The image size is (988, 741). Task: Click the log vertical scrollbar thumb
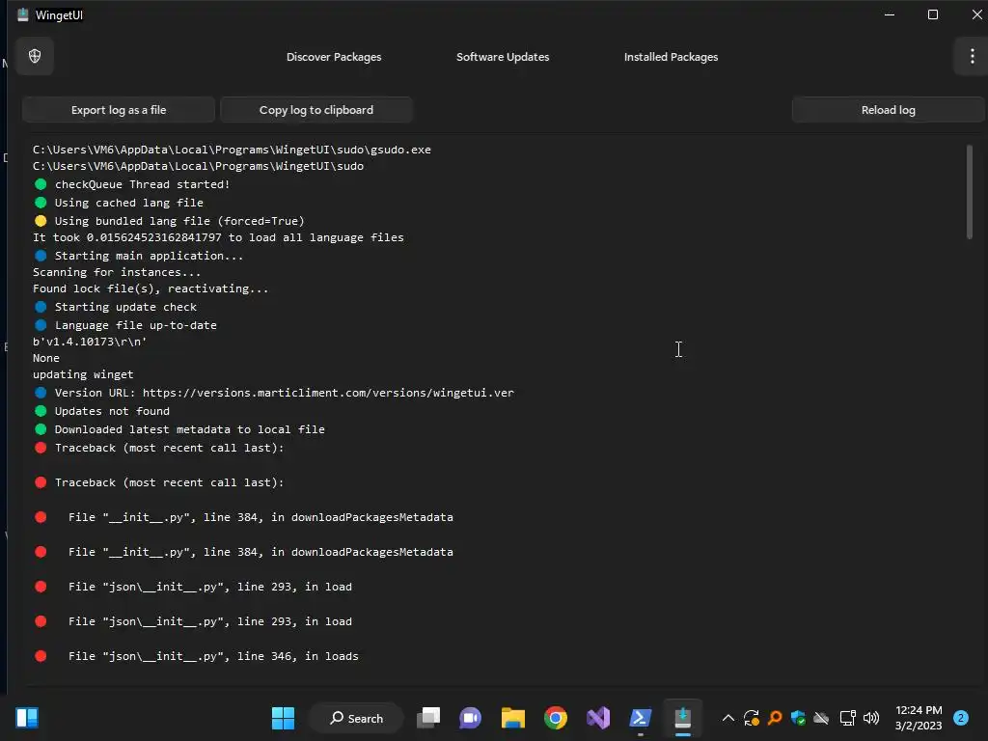coord(969,192)
